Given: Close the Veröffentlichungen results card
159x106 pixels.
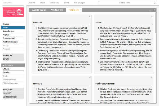Looking at the screenshot, I should click(152, 78).
